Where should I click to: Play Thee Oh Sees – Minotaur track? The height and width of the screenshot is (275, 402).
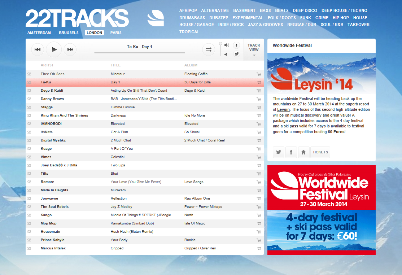[145, 74]
